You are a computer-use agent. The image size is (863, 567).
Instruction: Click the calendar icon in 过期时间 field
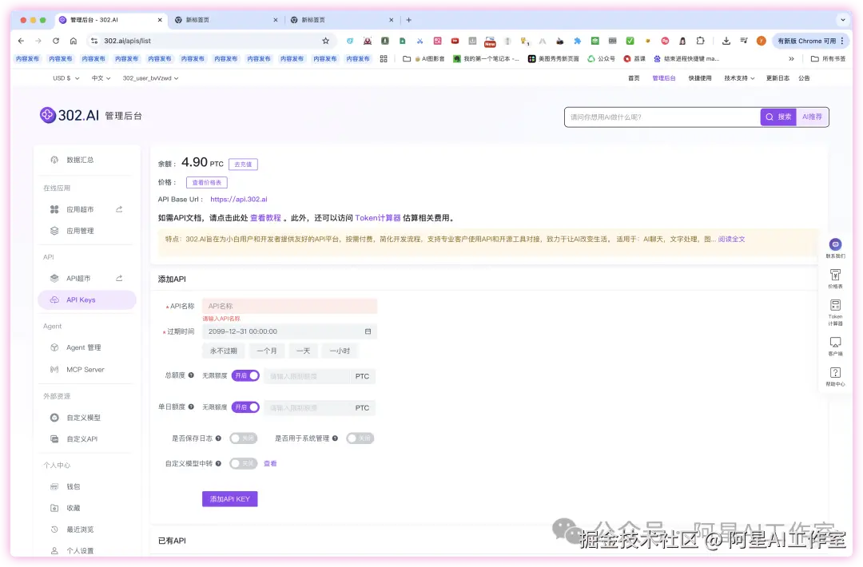tap(368, 331)
